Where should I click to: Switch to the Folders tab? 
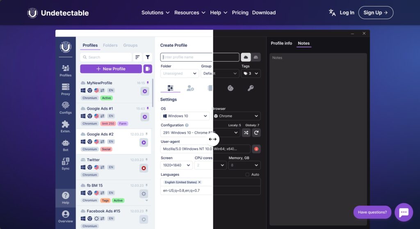(x=110, y=45)
